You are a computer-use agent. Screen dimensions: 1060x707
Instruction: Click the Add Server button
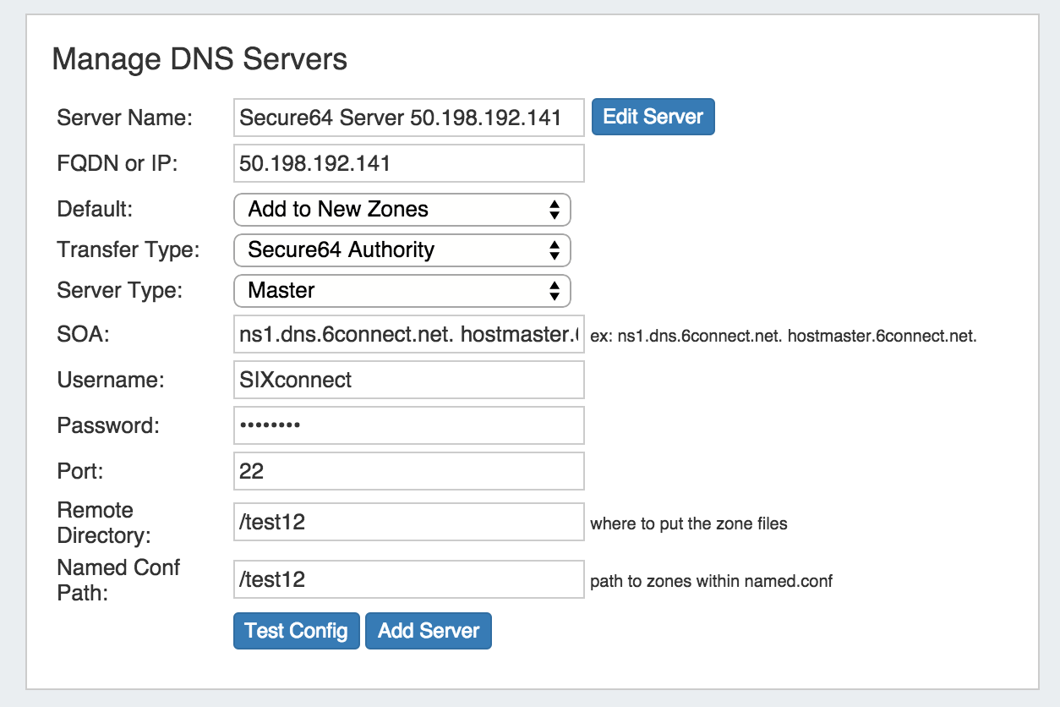tap(428, 631)
